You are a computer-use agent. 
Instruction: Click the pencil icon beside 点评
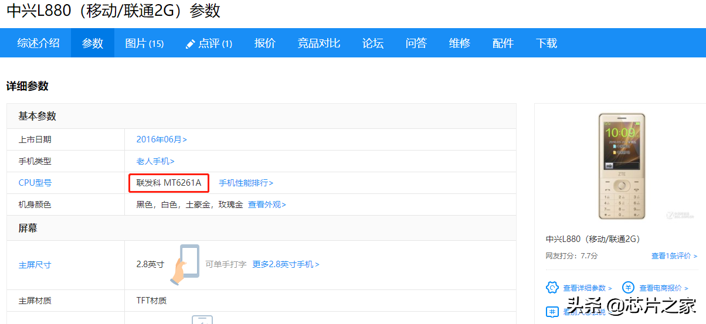pos(190,44)
